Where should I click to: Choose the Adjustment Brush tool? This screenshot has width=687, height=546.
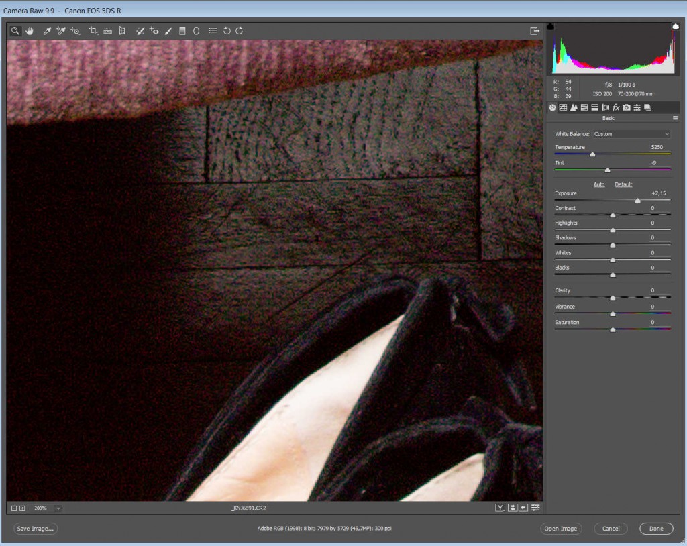(168, 31)
